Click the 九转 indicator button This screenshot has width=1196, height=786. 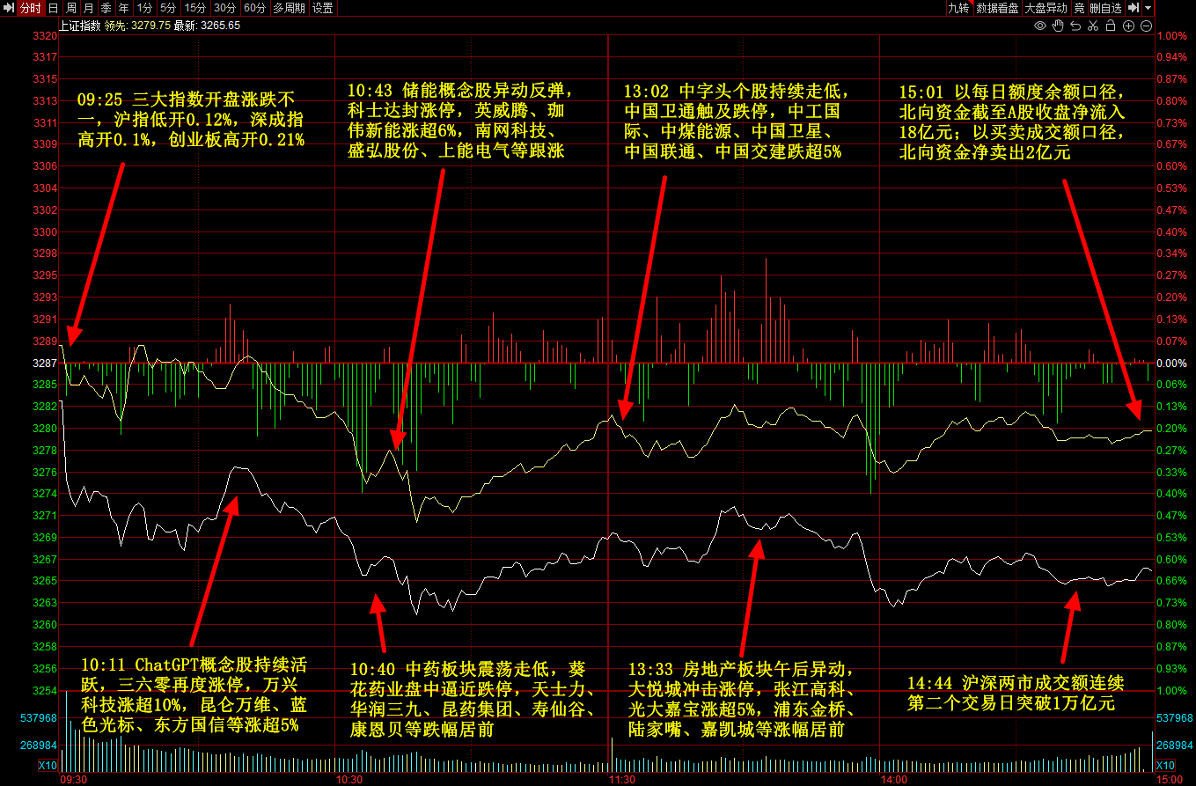(958, 8)
